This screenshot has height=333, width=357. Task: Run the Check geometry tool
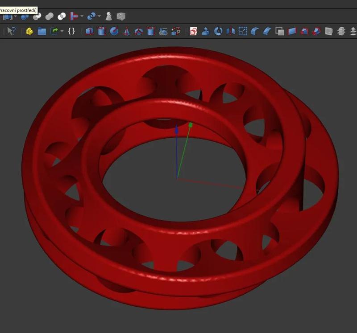[x=109, y=16]
